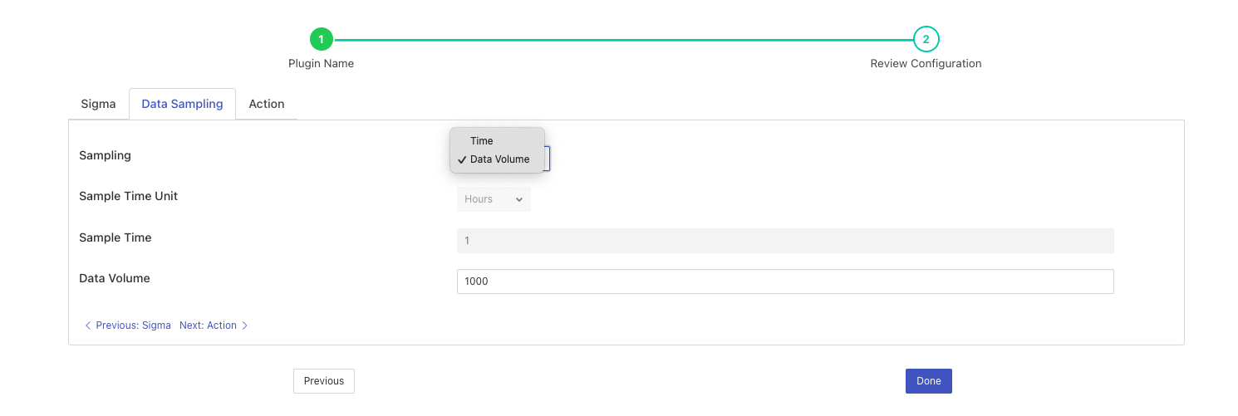Click the blue Done button
1238x416 pixels.
tap(928, 381)
